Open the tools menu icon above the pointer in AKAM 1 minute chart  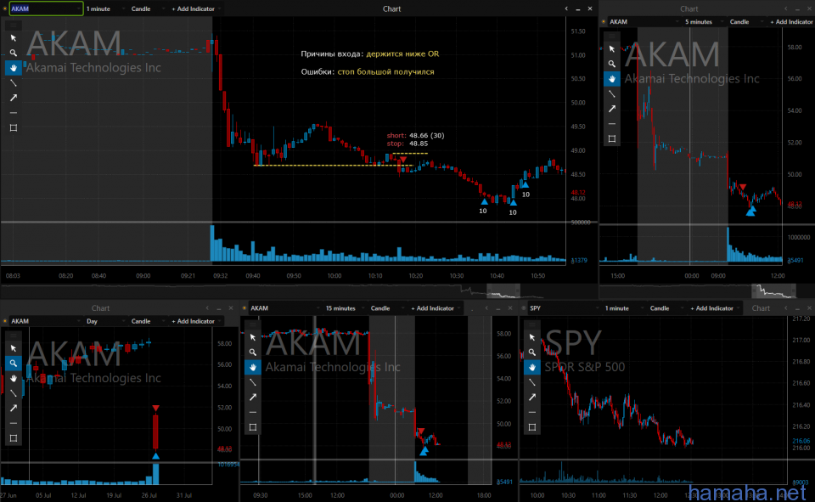coord(14,25)
